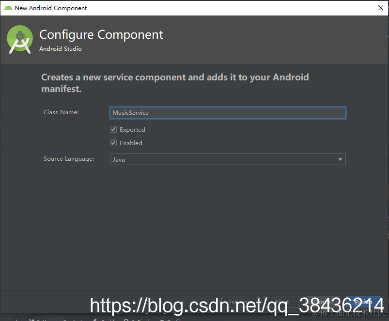This screenshot has width=389, height=321.
Task: Click the small Android icon in title bar
Action: (8, 8)
